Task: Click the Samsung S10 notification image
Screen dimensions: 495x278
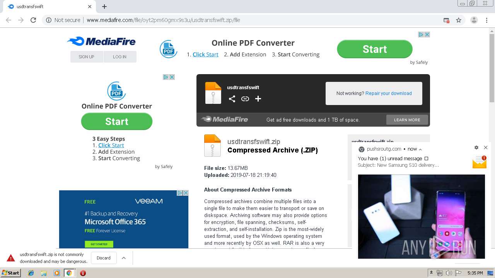Action: (x=422, y=217)
